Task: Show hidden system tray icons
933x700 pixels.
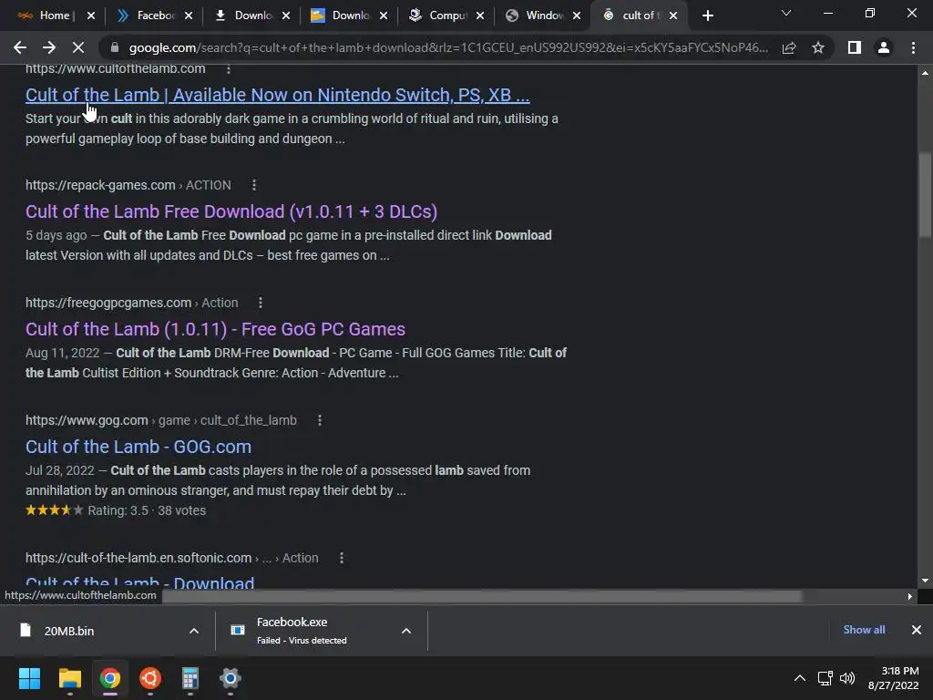Action: click(x=800, y=678)
